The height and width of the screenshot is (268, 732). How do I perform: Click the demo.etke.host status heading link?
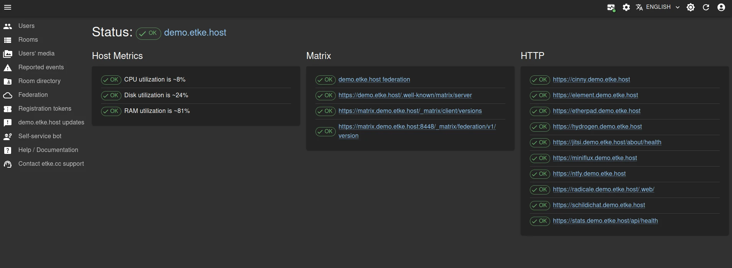[x=195, y=33]
